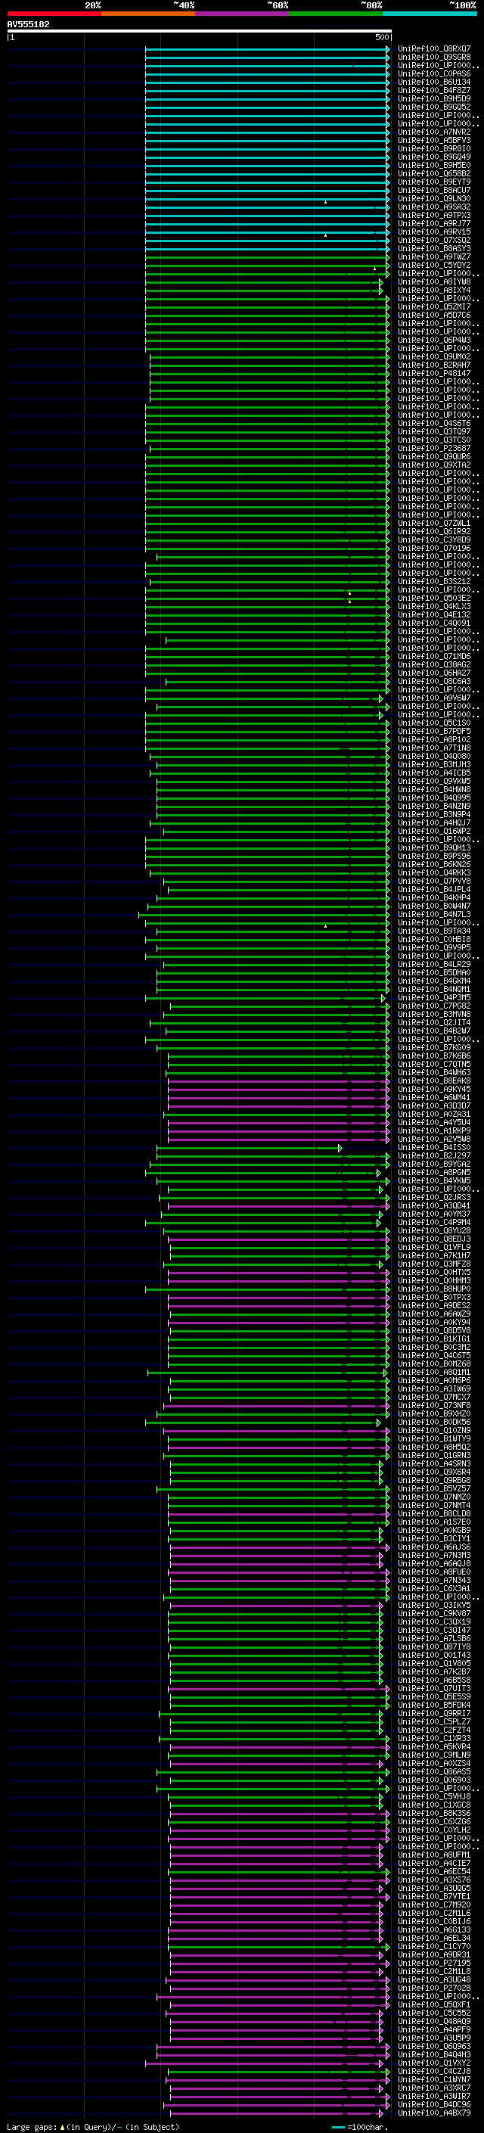The image size is (484, 2133).
Task: Select hit label UniRef100_B8HUP0
Action: tap(433, 1289)
